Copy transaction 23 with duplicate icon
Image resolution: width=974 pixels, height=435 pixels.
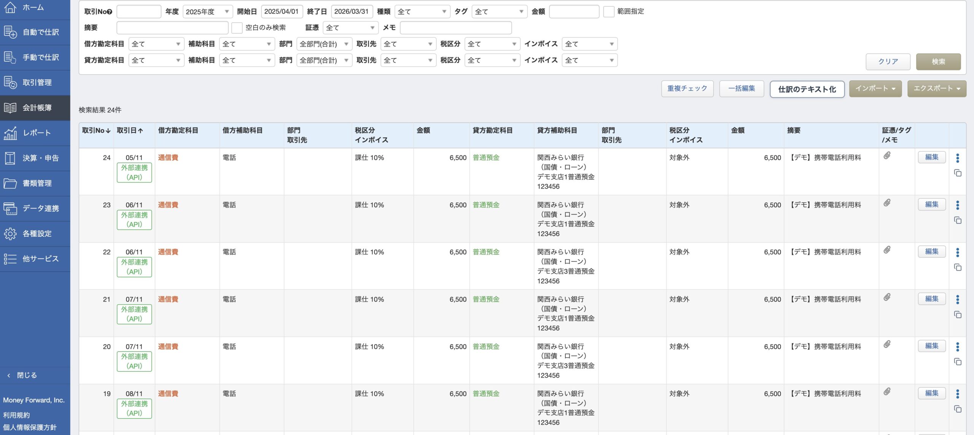click(958, 220)
